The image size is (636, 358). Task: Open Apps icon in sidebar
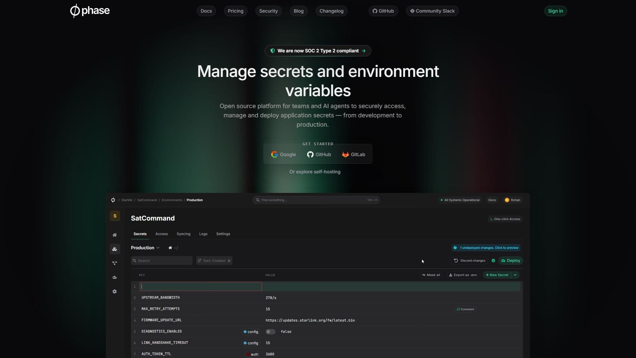pyautogui.click(x=115, y=249)
